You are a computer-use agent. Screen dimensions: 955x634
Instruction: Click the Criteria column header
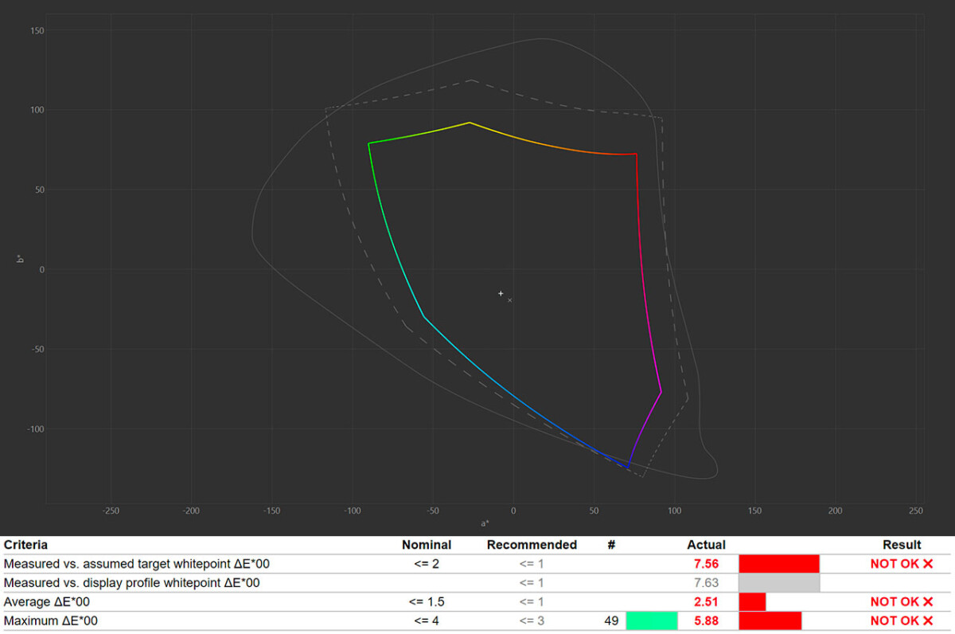(25, 545)
